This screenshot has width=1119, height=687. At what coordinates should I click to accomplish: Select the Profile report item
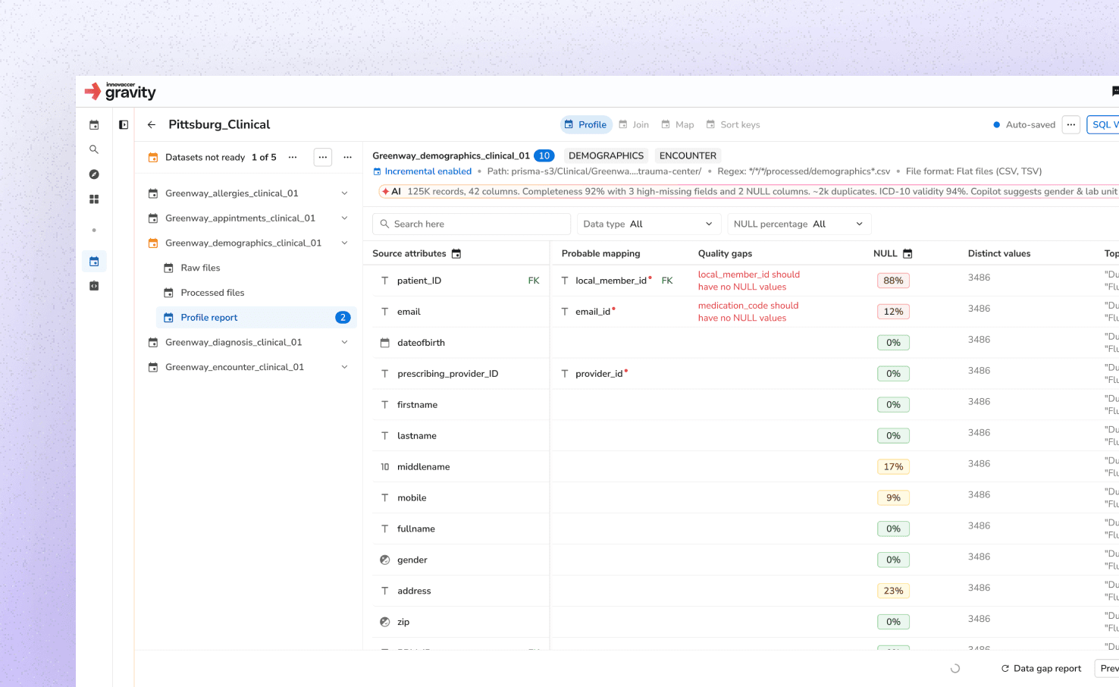pyautogui.click(x=256, y=318)
